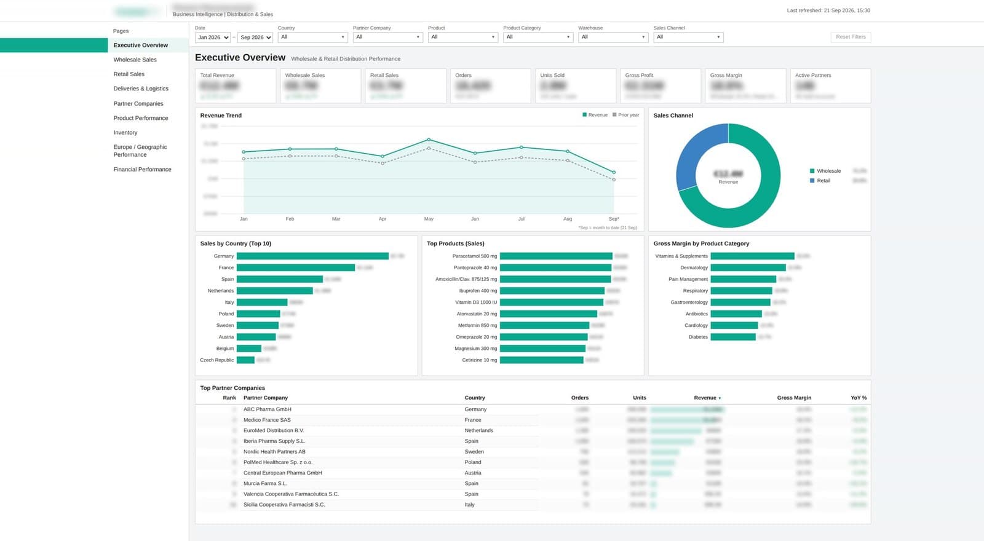Select Partner Companies in the sidebar

[138, 103]
